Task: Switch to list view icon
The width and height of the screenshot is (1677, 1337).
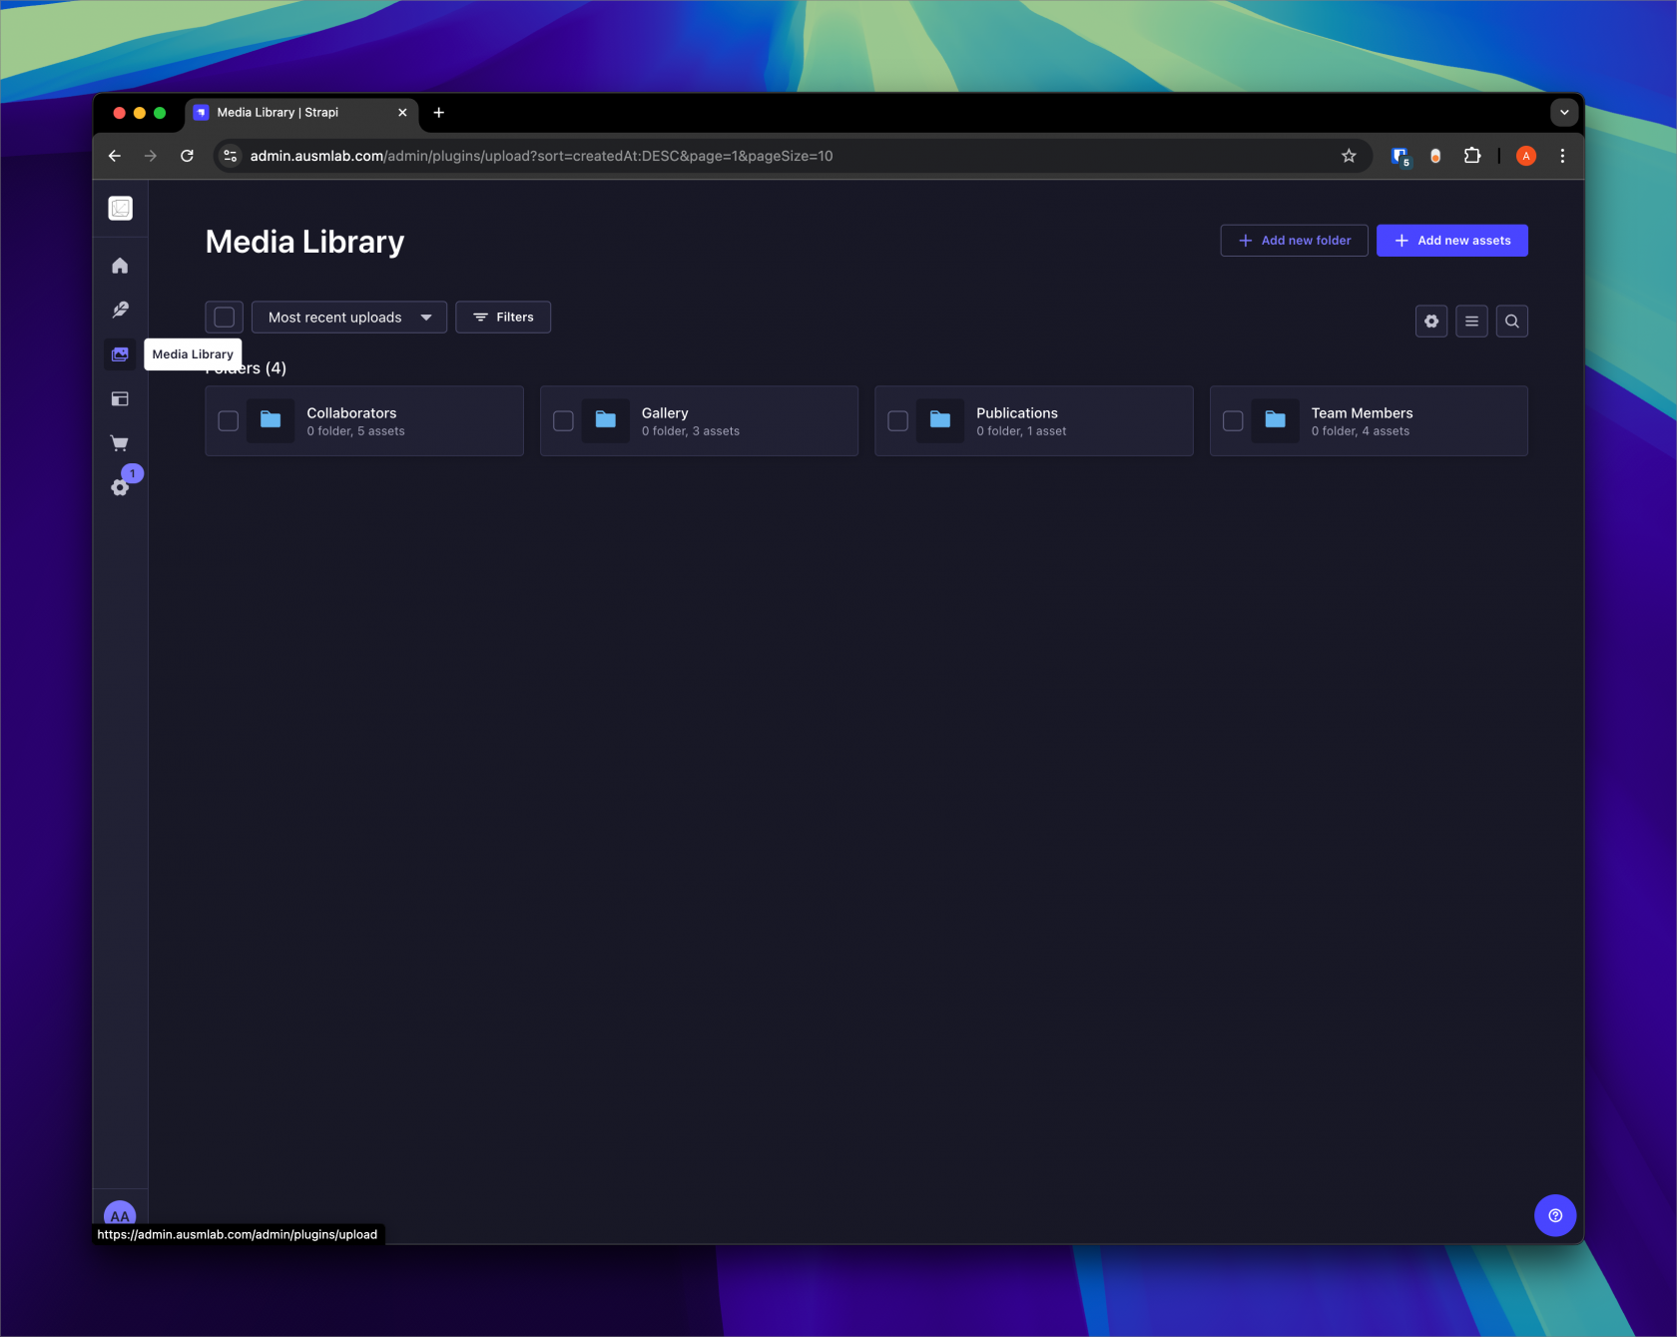Action: [1471, 322]
